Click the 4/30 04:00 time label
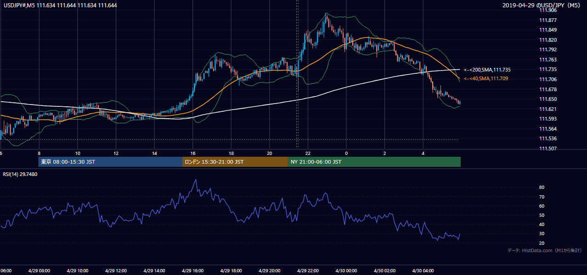 (x=423, y=271)
